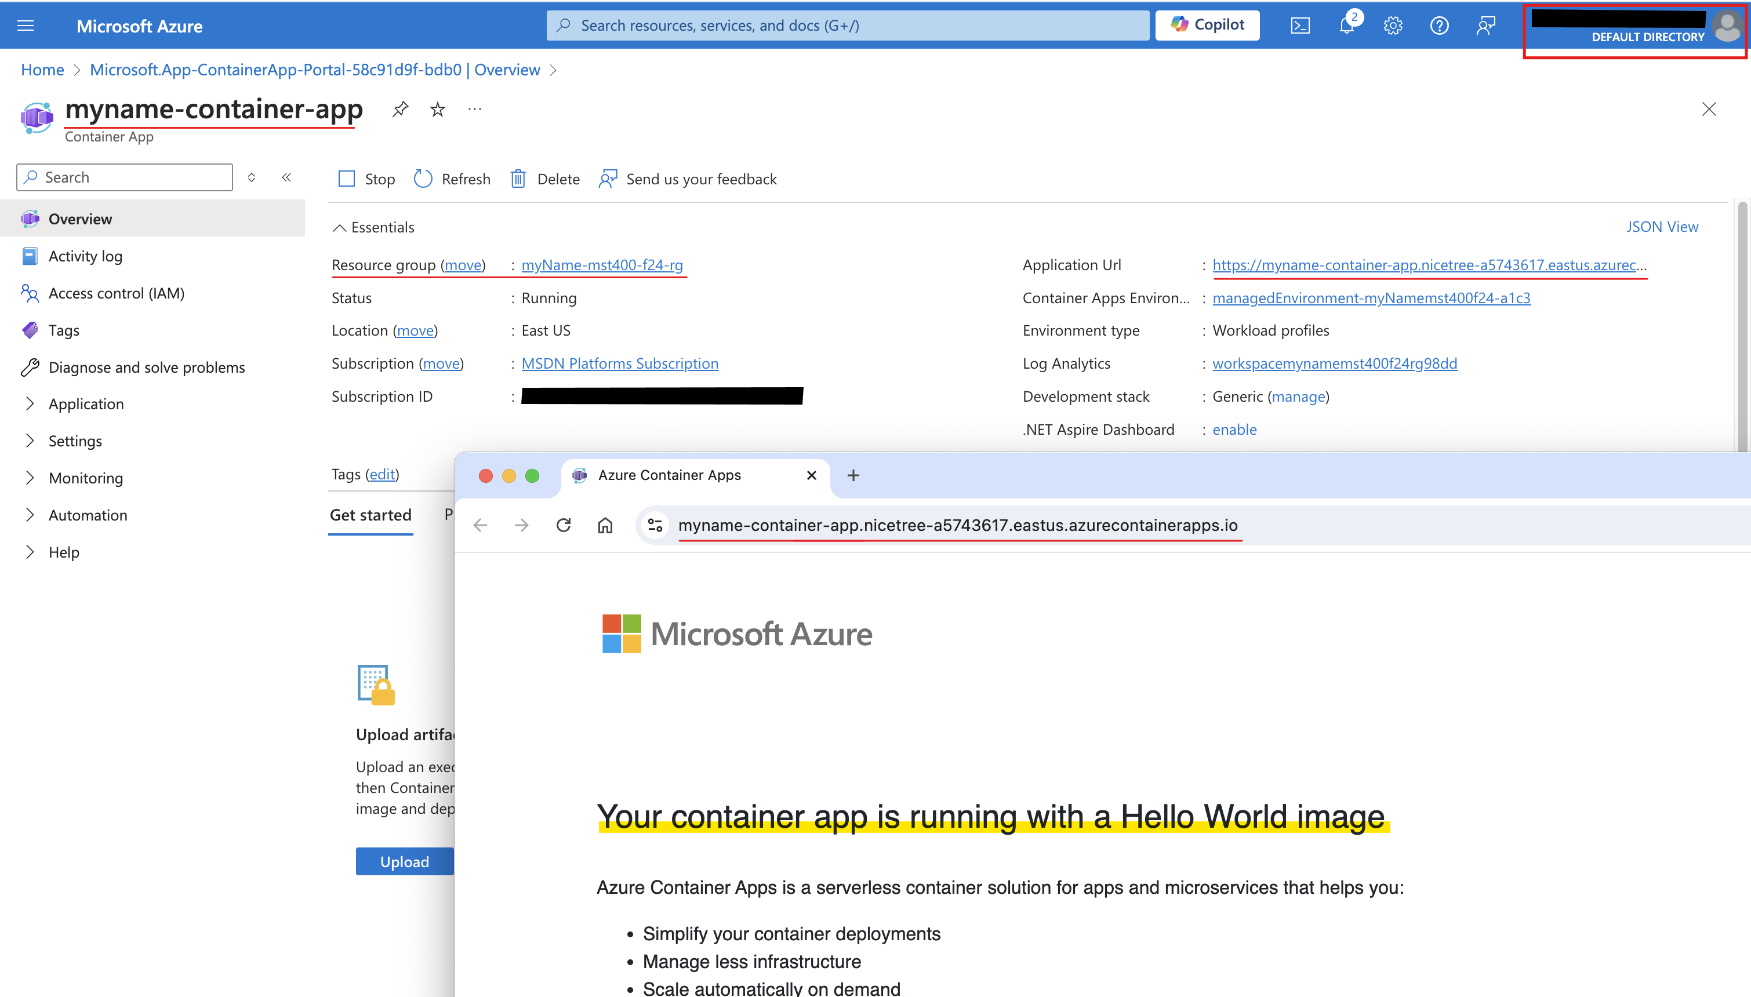
Task: Select the Azure Container Apps browser tab
Action: 695,475
